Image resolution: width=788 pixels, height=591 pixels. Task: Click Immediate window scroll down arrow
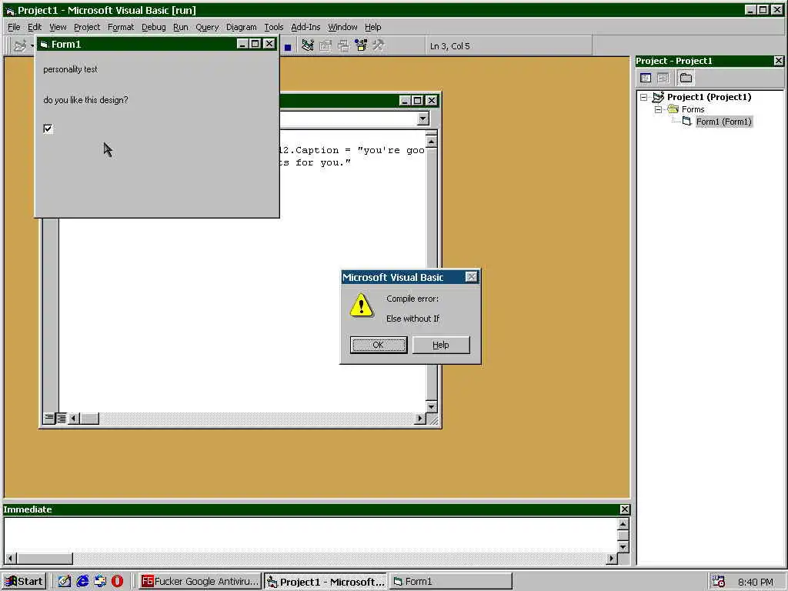[x=623, y=547]
